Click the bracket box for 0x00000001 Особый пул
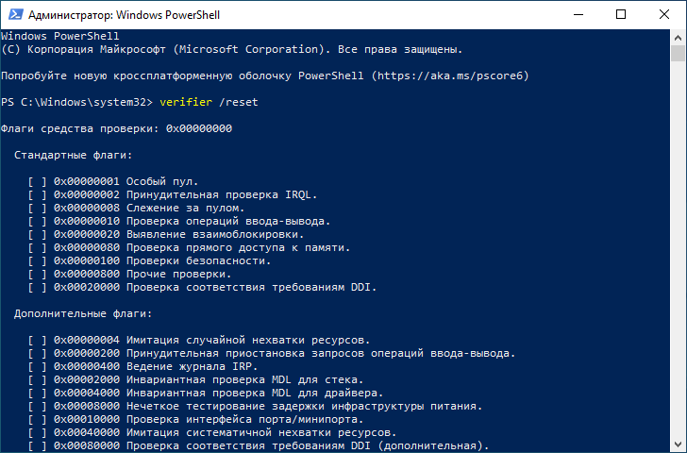 tap(37, 181)
